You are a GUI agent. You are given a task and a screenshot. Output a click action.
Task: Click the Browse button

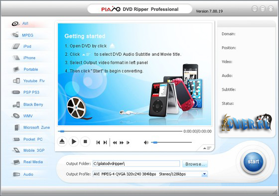pyautogui.click(x=195, y=164)
